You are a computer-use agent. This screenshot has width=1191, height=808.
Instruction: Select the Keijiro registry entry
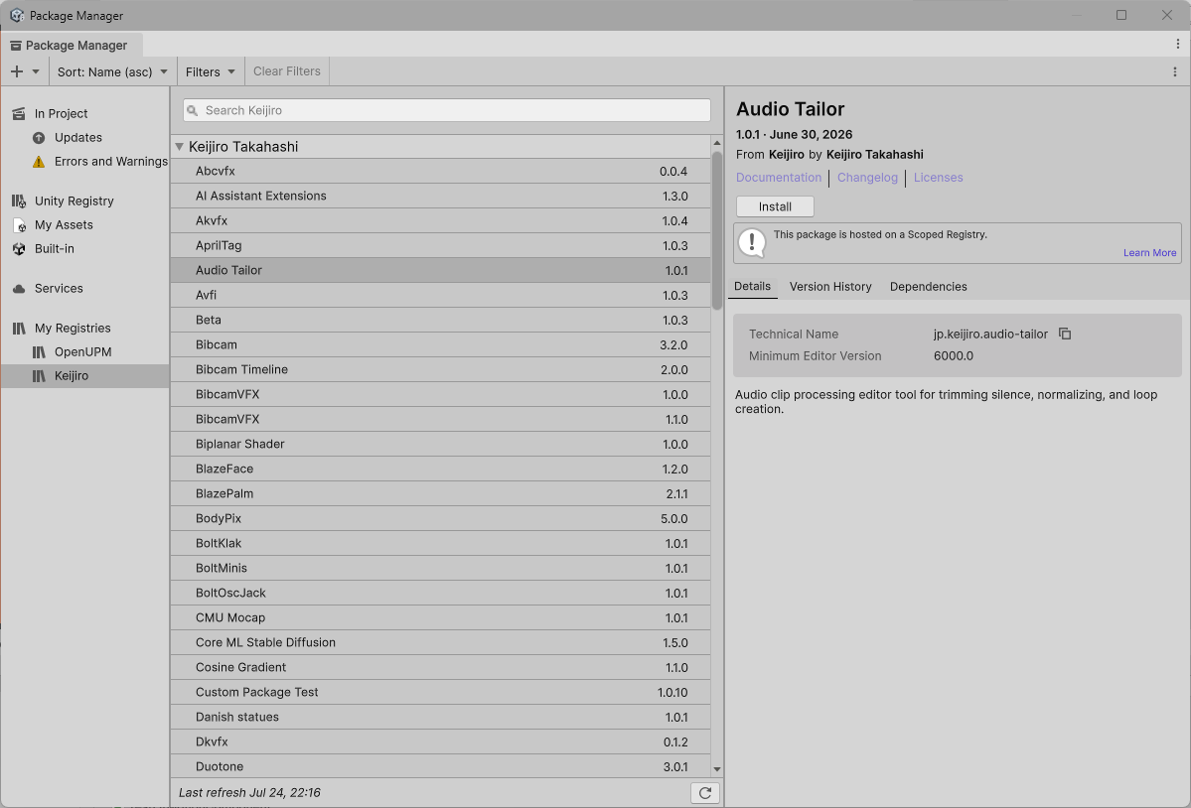pos(84,375)
